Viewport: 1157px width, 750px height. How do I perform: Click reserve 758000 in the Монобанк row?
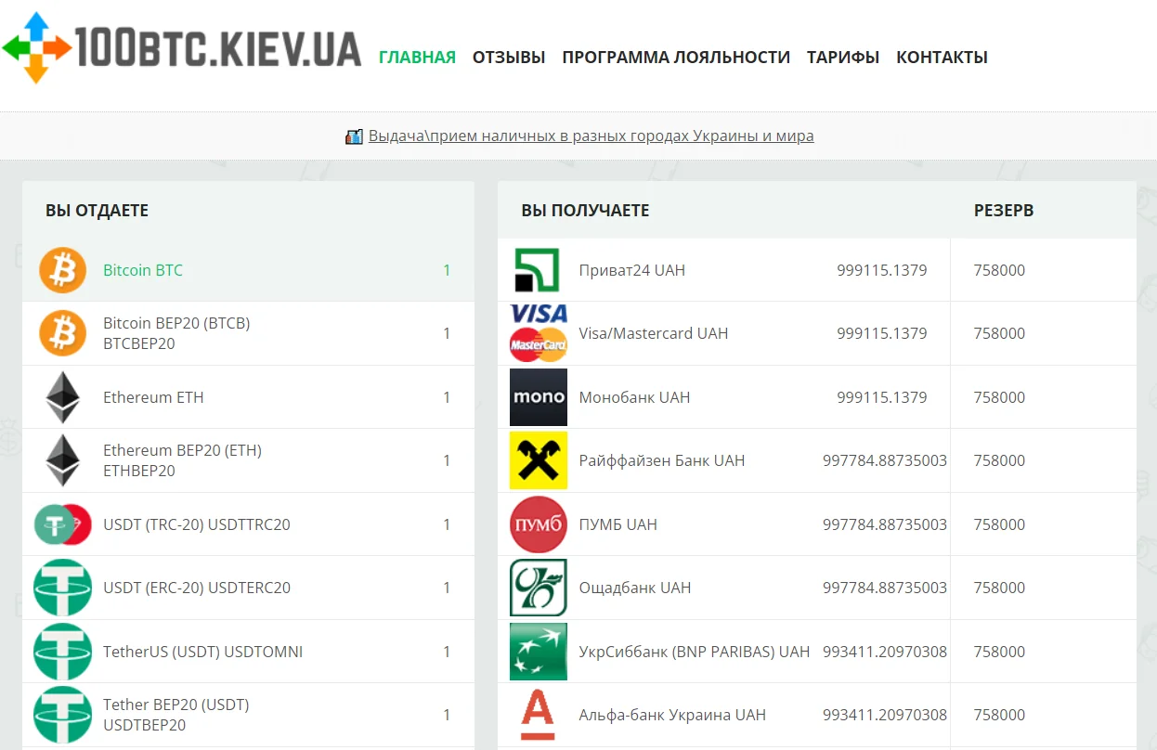tap(999, 397)
